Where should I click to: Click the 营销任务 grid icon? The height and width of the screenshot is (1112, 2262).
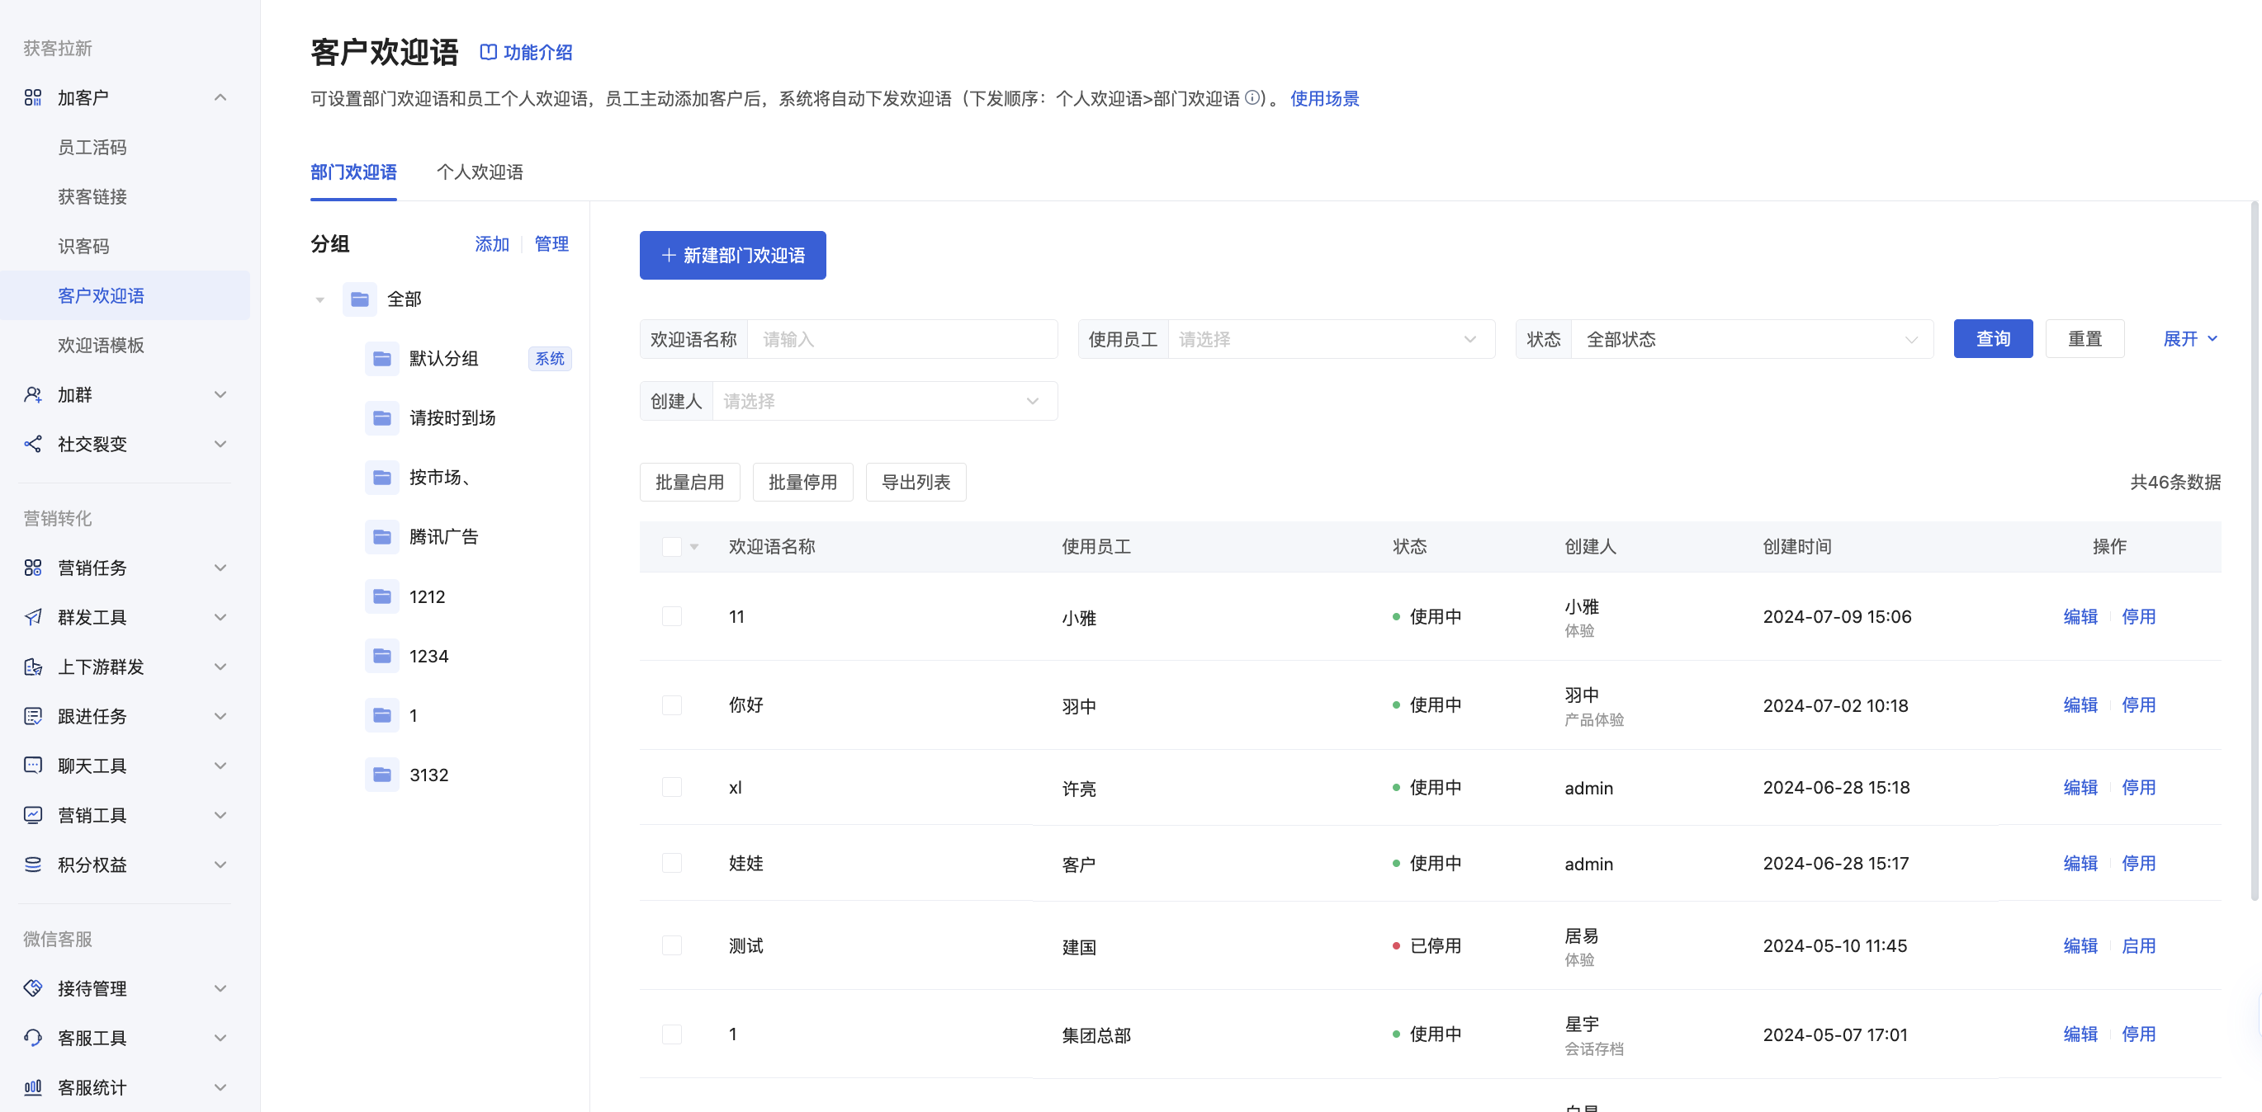click(x=32, y=568)
